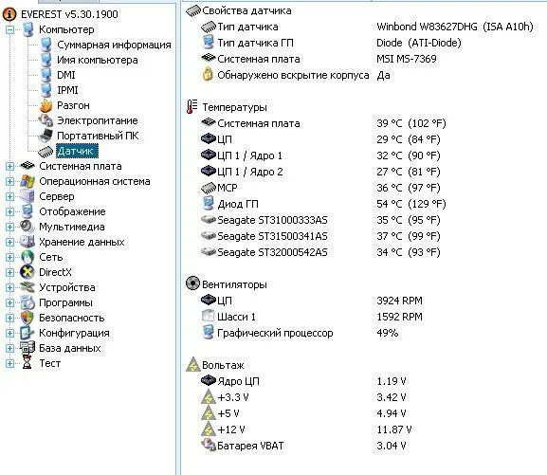Select the Батарея VBAT row
The width and height of the screenshot is (547, 475).
(x=250, y=446)
